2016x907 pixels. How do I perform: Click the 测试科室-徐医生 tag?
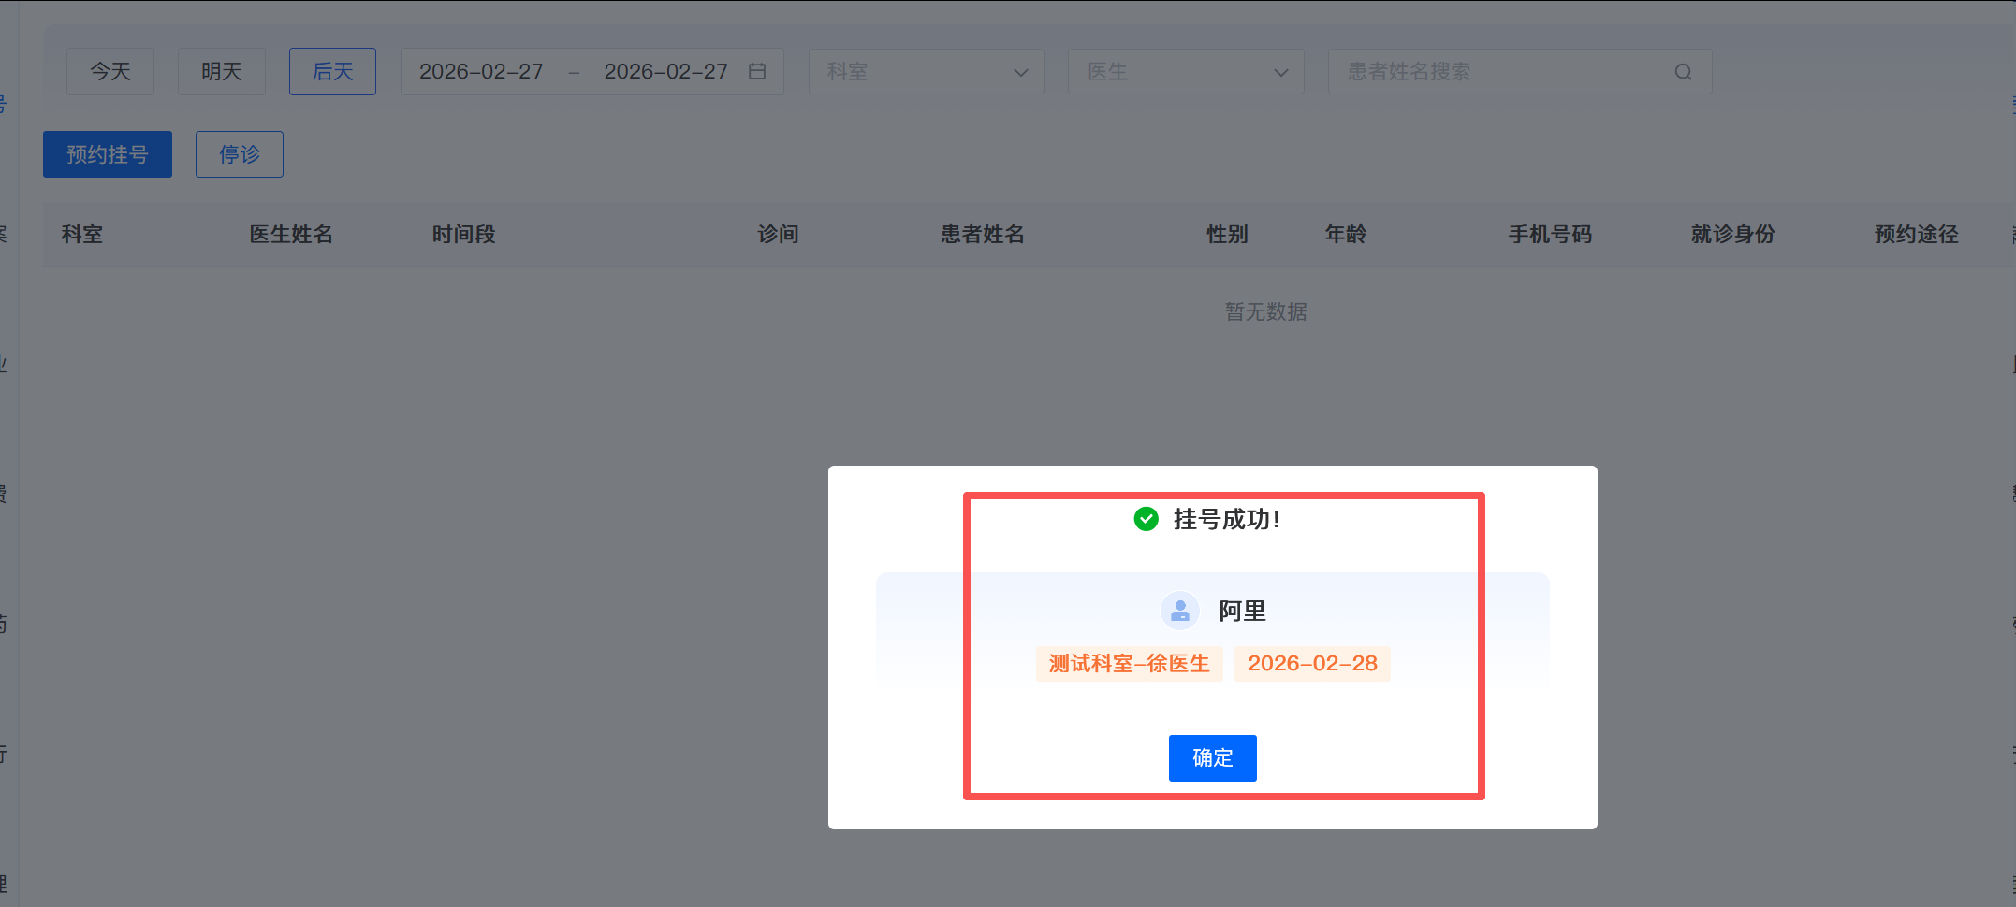[x=1129, y=664]
